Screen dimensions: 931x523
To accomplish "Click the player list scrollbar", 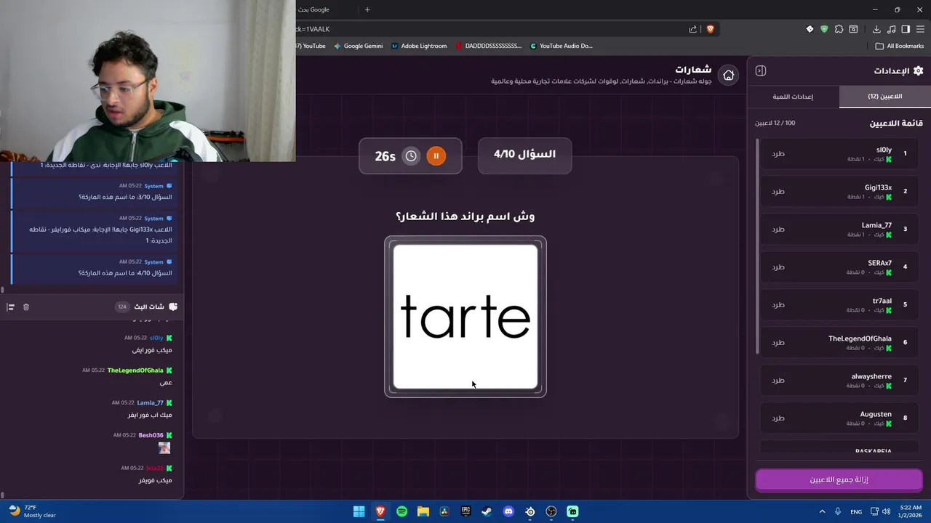I will pyautogui.click(x=757, y=247).
